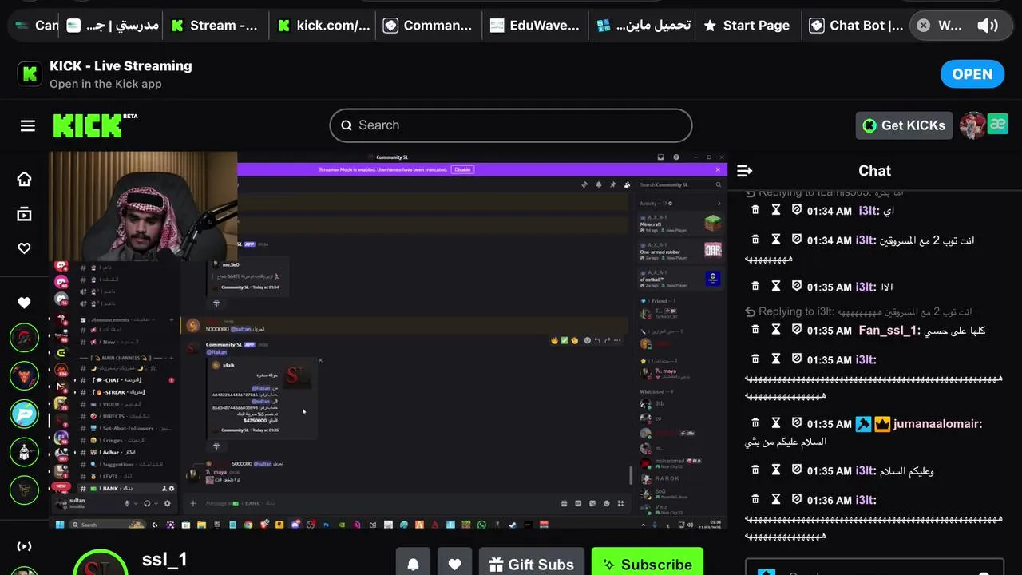This screenshot has width=1022, height=575.
Task: Timeout Fan_ssl_1 with the hourglass icon
Action: point(776,330)
